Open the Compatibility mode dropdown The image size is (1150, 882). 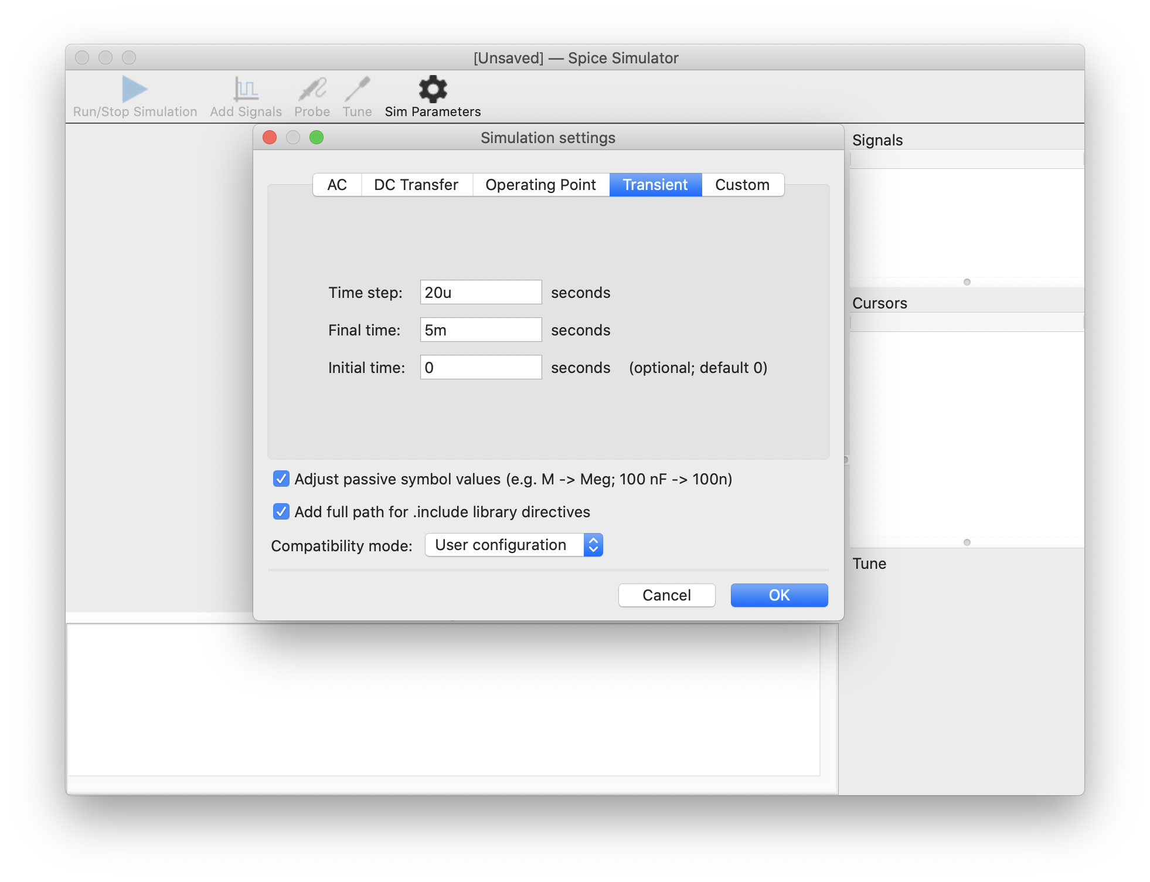pos(514,545)
